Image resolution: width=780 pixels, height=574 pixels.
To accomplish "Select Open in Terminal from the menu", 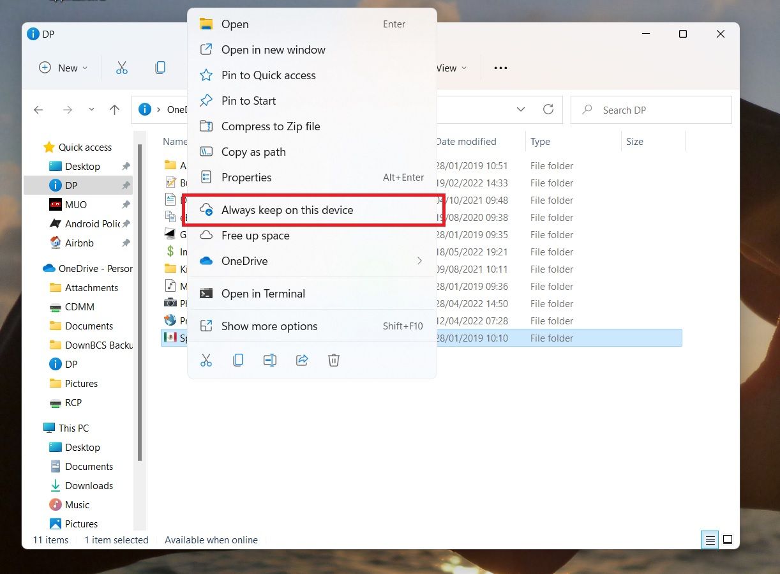I will (262, 293).
